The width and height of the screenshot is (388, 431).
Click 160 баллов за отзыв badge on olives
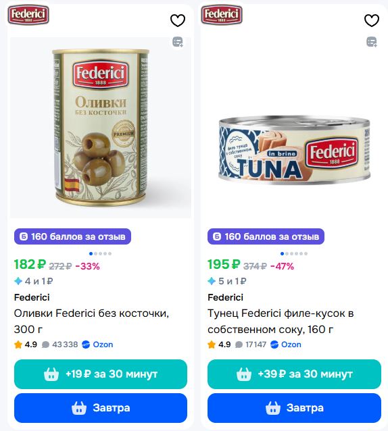point(72,236)
